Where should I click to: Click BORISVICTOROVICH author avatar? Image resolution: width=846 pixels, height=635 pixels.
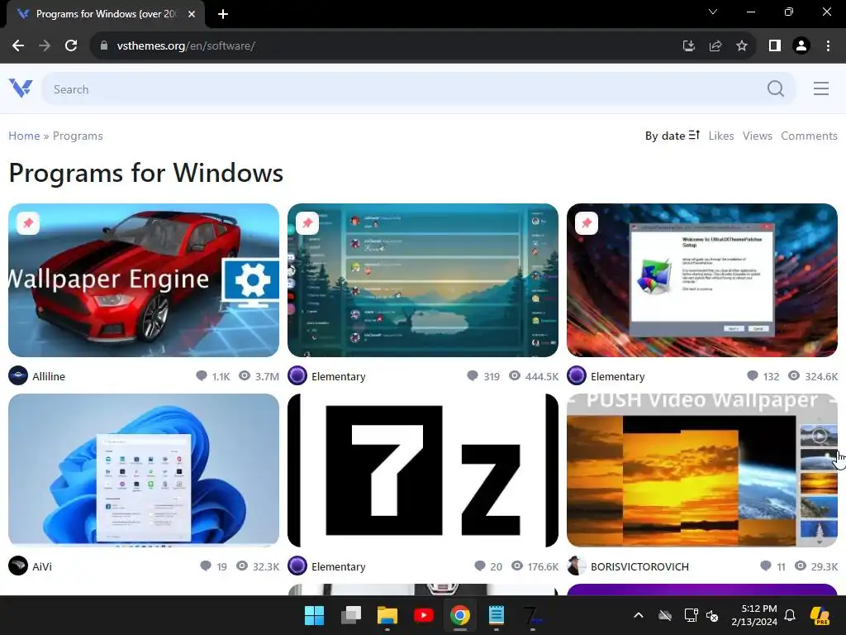[576, 566]
